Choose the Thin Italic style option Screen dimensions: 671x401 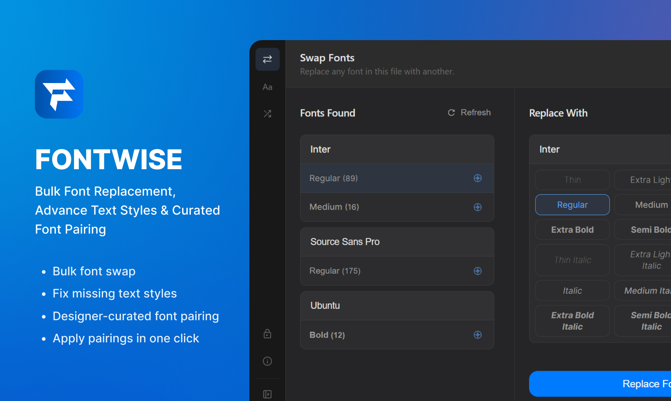pos(572,260)
